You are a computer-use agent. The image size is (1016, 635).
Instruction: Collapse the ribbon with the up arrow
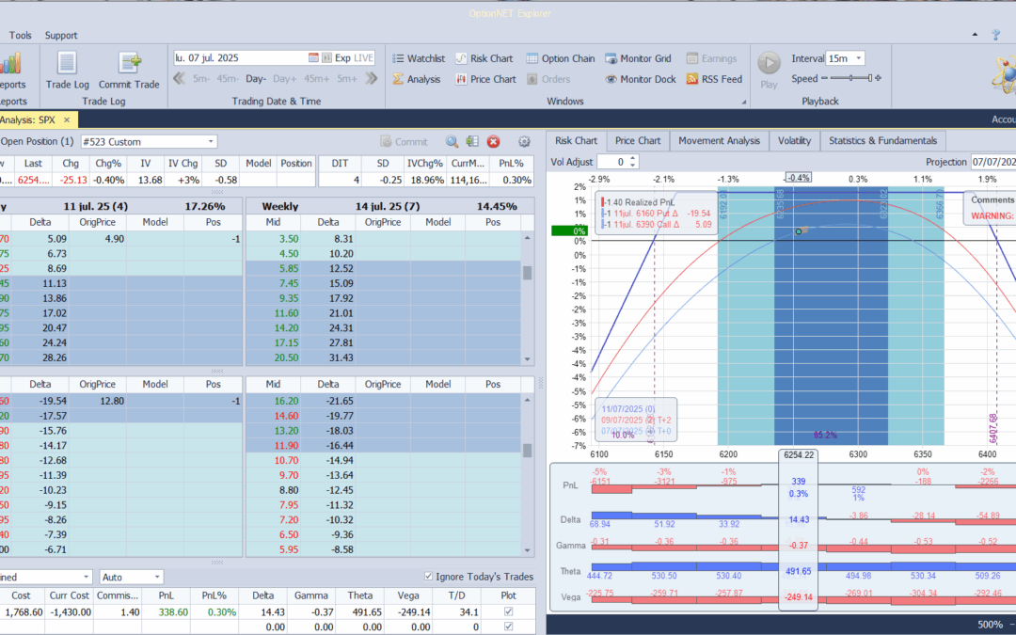click(976, 35)
